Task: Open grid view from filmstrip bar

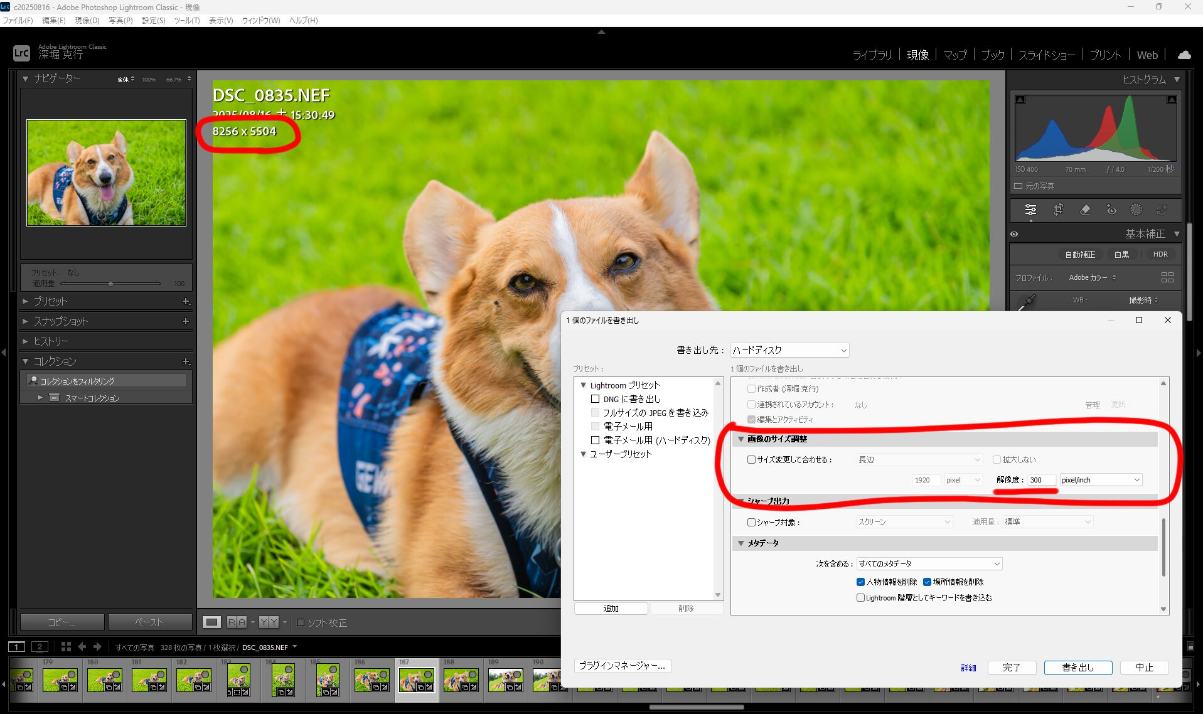Action: point(66,647)
